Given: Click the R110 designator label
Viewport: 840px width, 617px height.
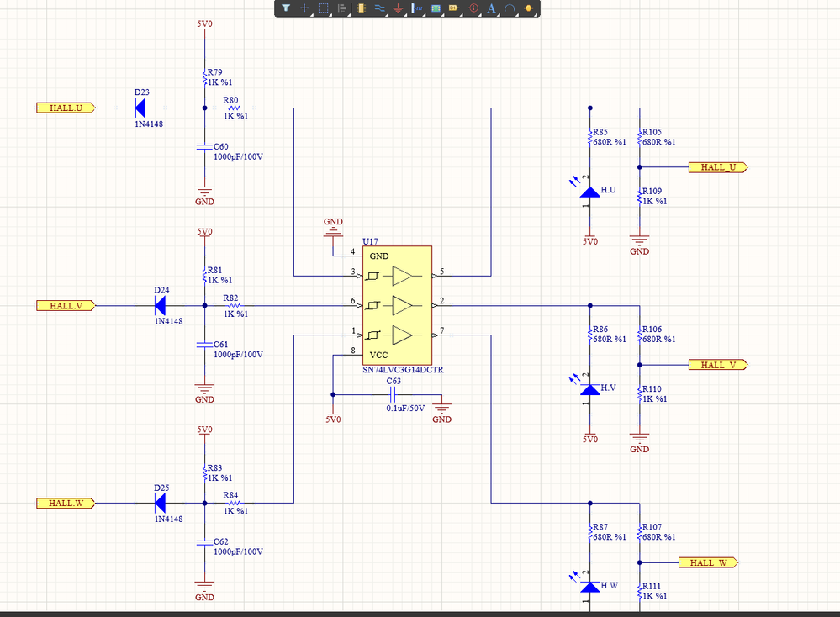Looking at the screenshot, I should tap(652, 389).
